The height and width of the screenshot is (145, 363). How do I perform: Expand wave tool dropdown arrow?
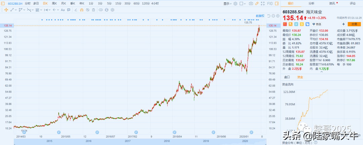[x=33, y=10]
